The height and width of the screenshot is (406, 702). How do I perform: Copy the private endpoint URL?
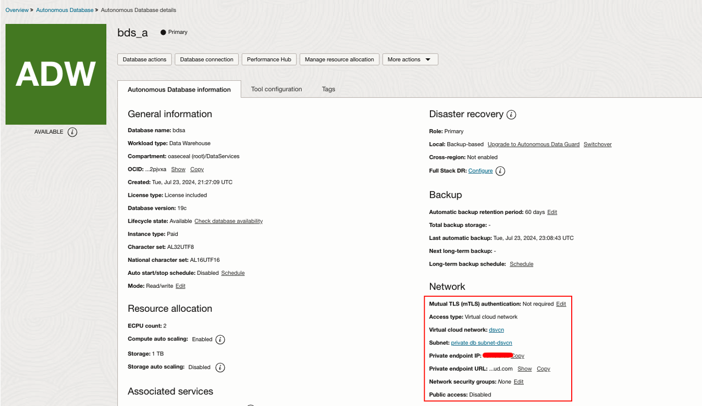click(x=544, y=369)
